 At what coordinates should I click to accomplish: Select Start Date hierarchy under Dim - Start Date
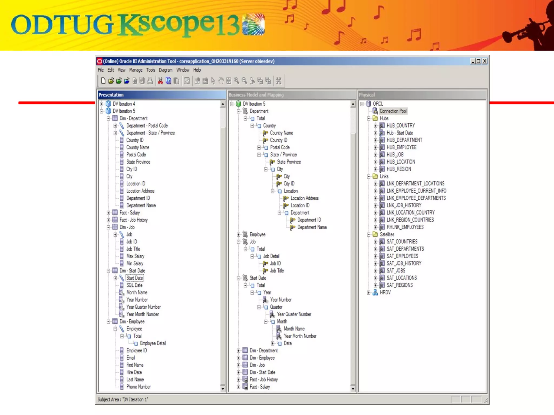pyautogui.click(x=134, y=278)
